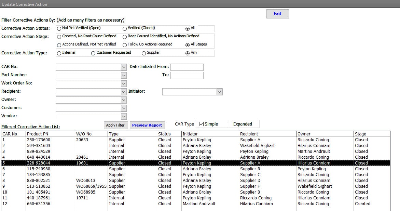Click the Status column header
Image resolution: width=400 pixels, height=211 pixels.
pyautogui.click(x=169, y=134)
